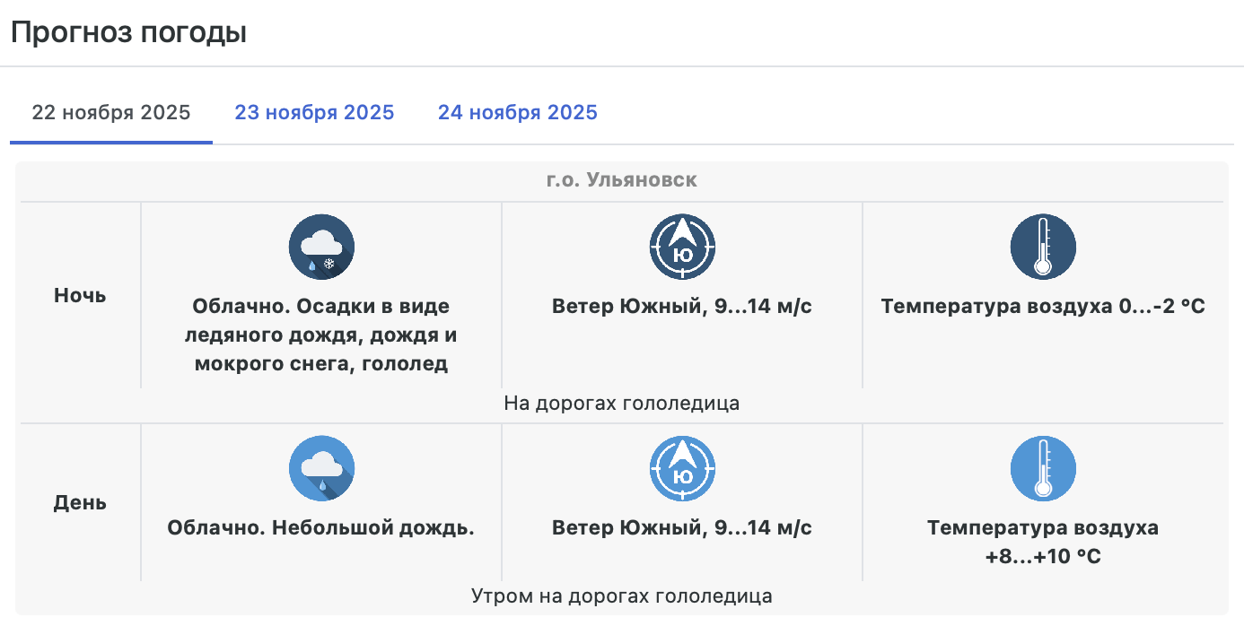Click the light blue daytime thermometer icon

(1043, 468)
